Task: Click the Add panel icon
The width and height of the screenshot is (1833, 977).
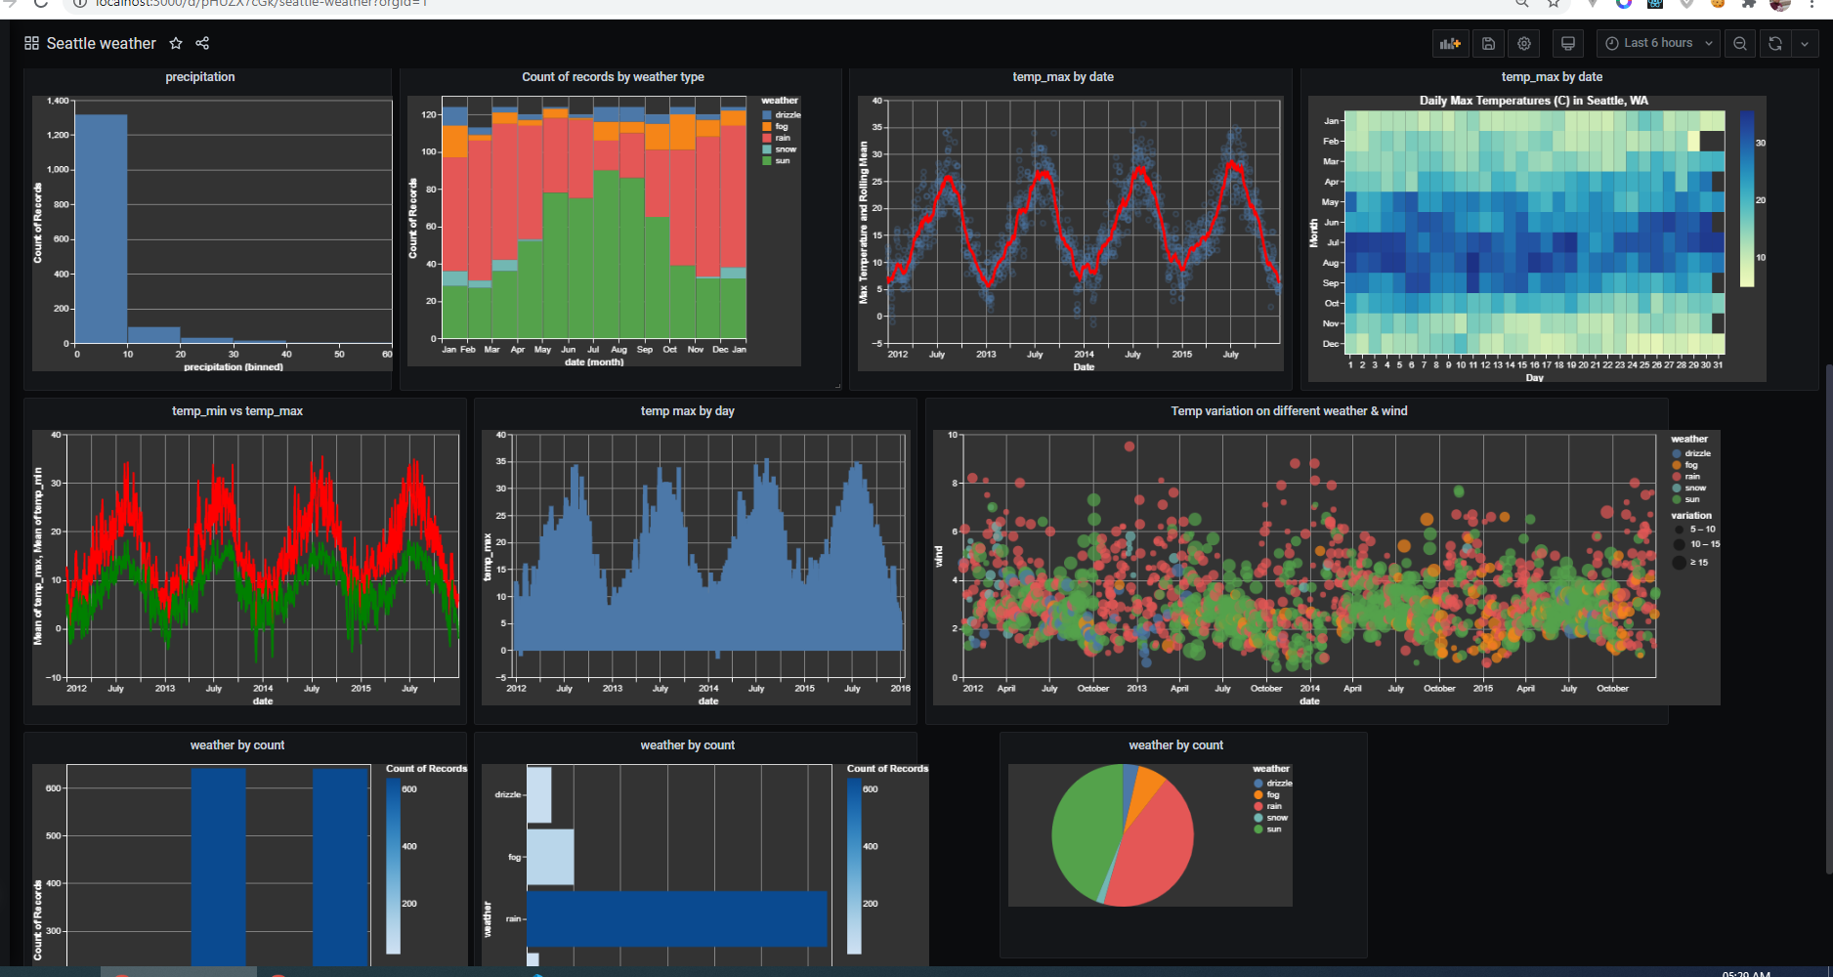Action: [1450, 43]
